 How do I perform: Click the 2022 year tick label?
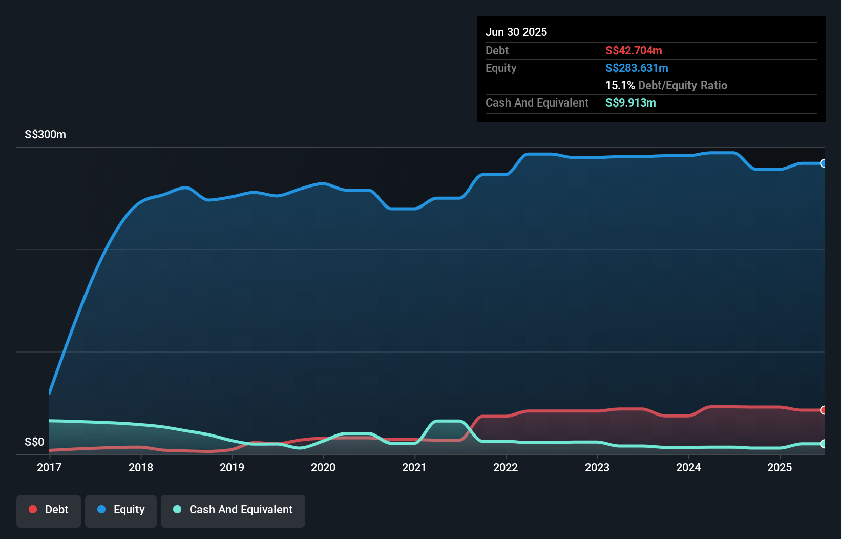click(x=506, y=467)
